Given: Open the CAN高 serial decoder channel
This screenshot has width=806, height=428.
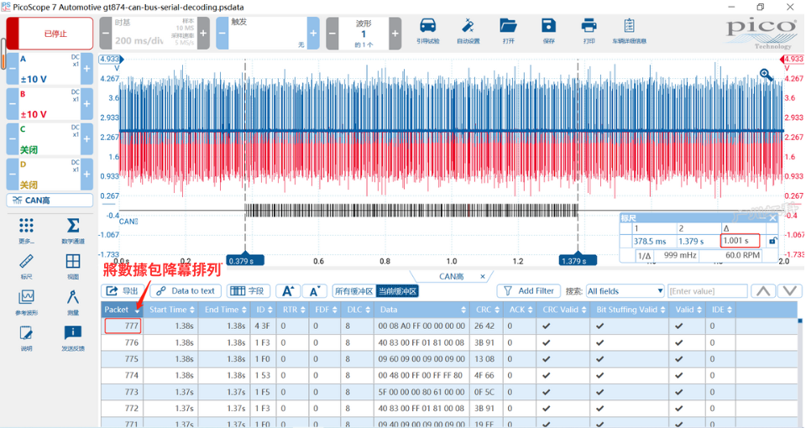Looking at the screenshot, I should coord(50,201).
